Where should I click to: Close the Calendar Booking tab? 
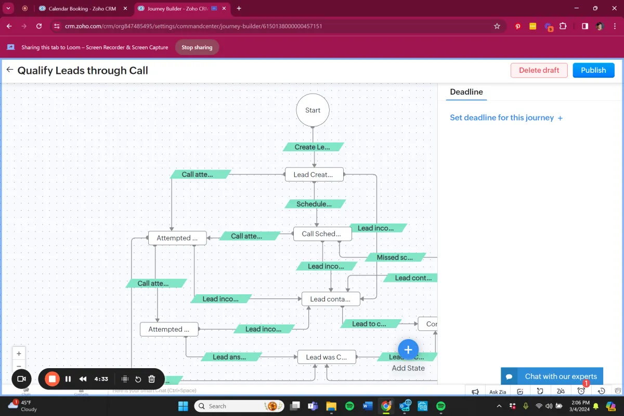tap(125, 8)
